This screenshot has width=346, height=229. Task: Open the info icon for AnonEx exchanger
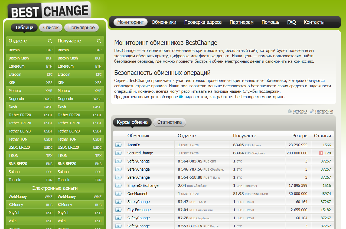point(119,145)
